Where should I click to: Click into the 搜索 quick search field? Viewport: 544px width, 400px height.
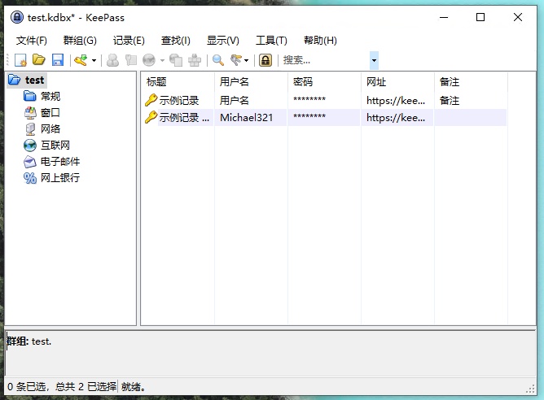coord(324,60)
